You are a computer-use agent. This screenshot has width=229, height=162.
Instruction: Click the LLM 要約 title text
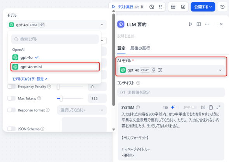pos(137,24)
